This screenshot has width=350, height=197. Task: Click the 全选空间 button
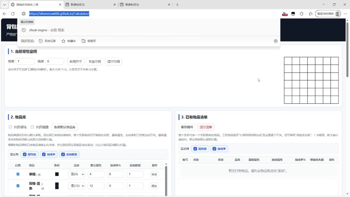95,61
